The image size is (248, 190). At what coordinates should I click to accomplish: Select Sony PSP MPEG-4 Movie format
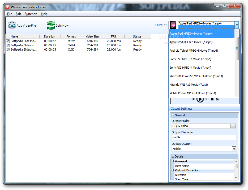(202, 59)
